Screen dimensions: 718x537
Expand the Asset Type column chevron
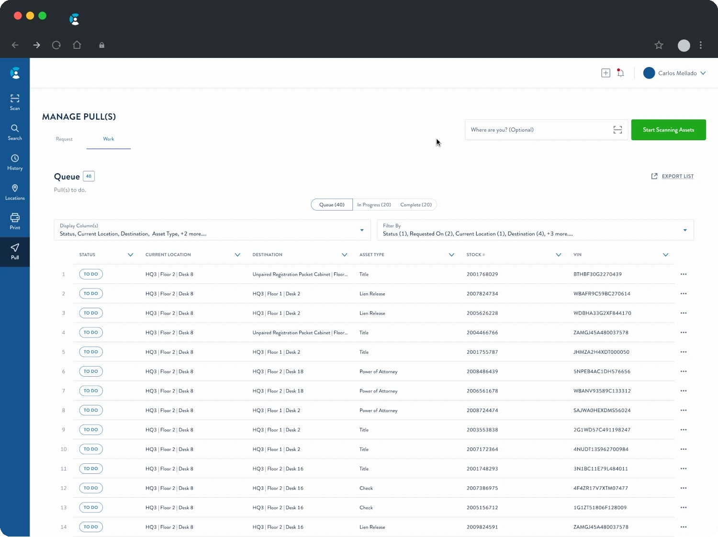point(451,255)
